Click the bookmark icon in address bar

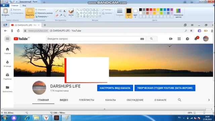[191, 31]
